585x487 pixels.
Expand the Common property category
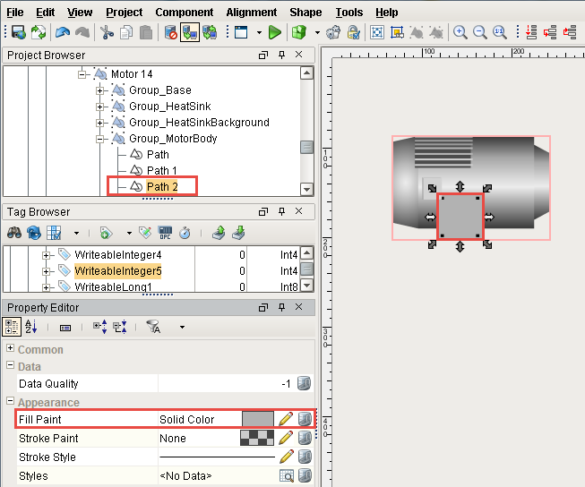tap(10, 348)
